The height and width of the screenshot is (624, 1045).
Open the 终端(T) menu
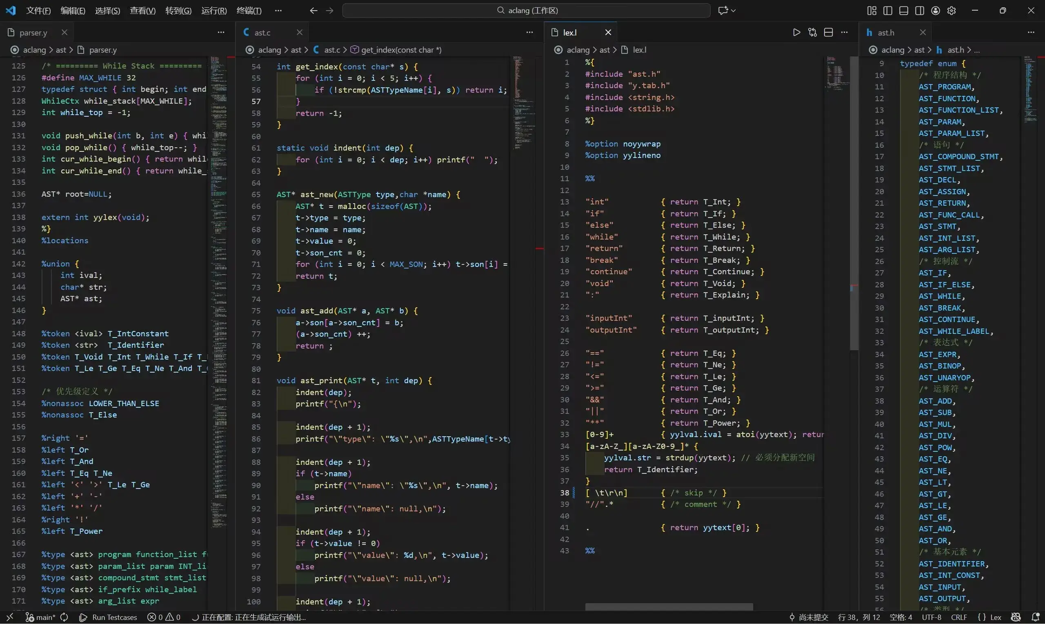pyautogui.click(x=249, y=11)
